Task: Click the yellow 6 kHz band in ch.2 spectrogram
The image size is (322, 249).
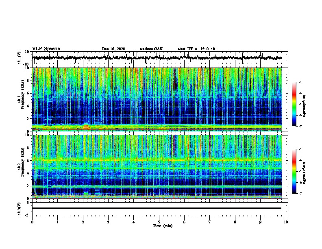Action: click(x=157, y=160)
